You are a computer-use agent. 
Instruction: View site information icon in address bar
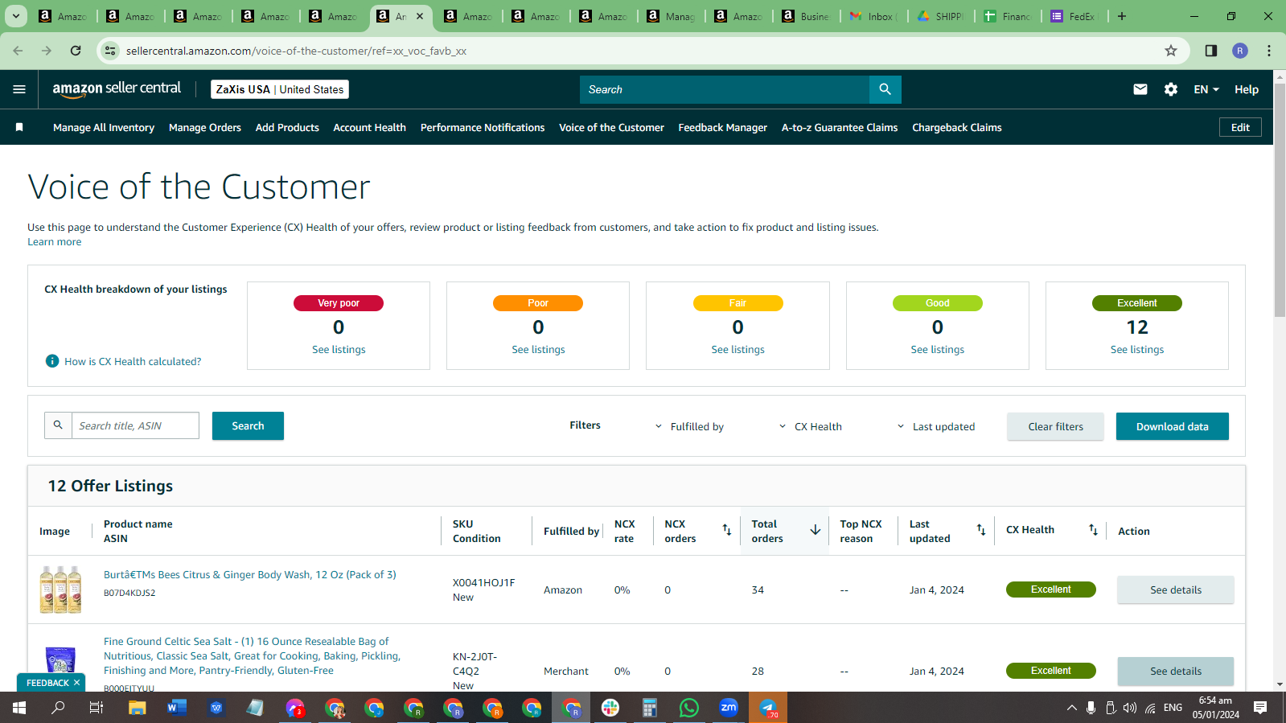[111, 51]
